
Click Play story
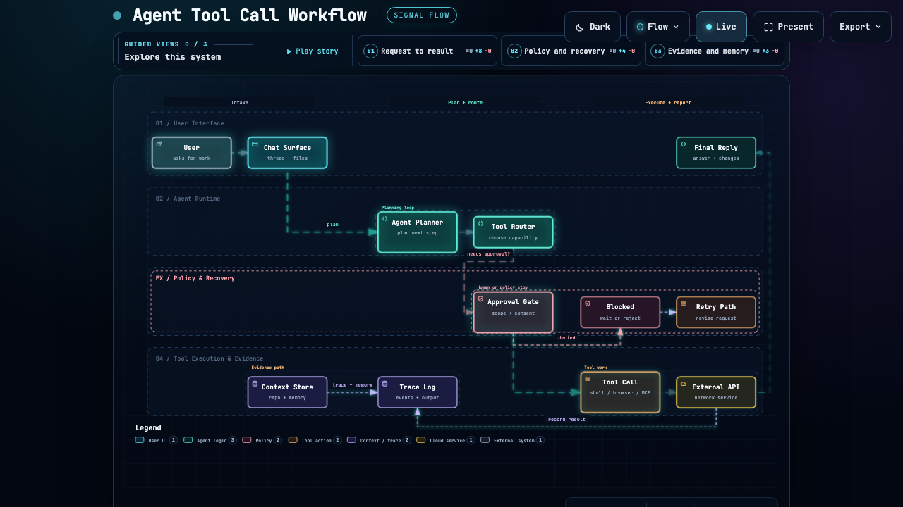click(x=313, y=51)
